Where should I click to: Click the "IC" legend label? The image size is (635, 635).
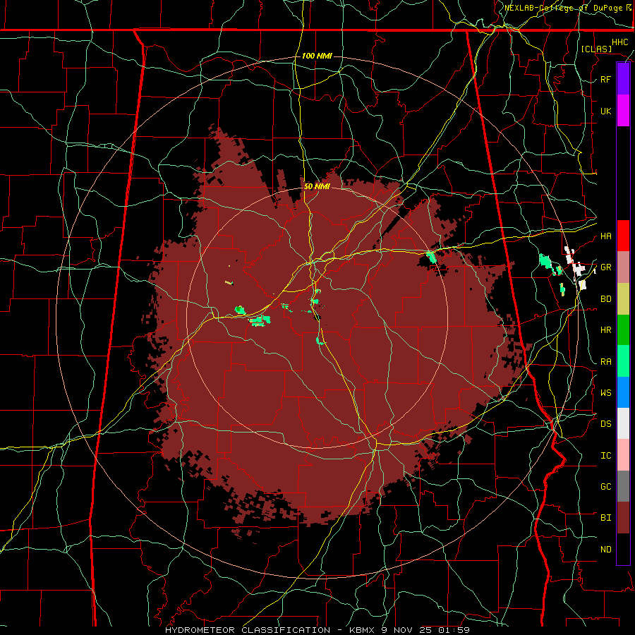605,456
